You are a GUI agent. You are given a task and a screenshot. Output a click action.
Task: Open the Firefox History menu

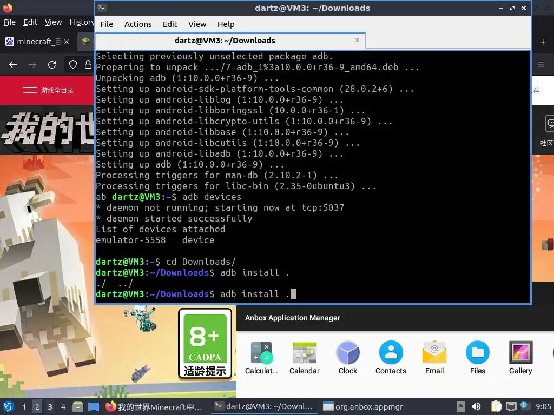(82, 22)
